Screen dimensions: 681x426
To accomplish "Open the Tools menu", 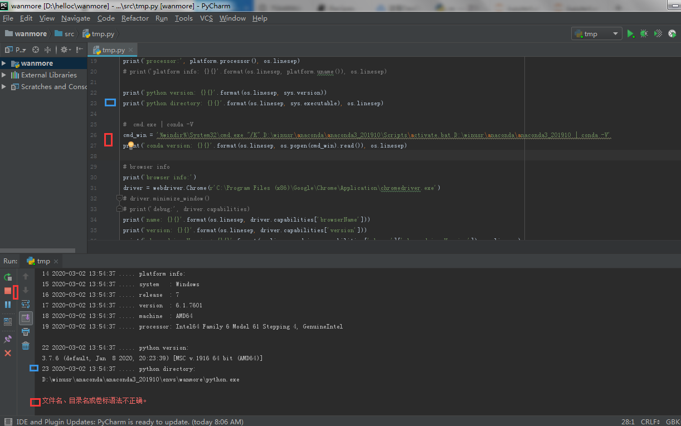I will click(x=184, y=18).
